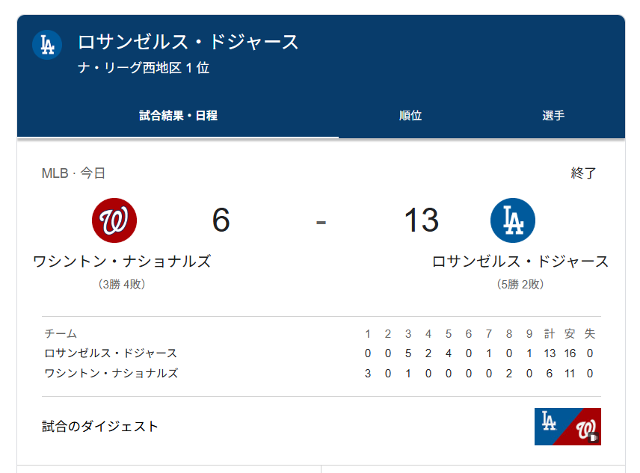Open the 順位 standings tab
The image size is (640, 473).
[410, 116]
